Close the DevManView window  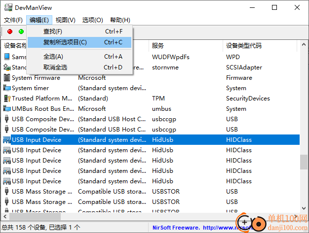click(297, 7)
